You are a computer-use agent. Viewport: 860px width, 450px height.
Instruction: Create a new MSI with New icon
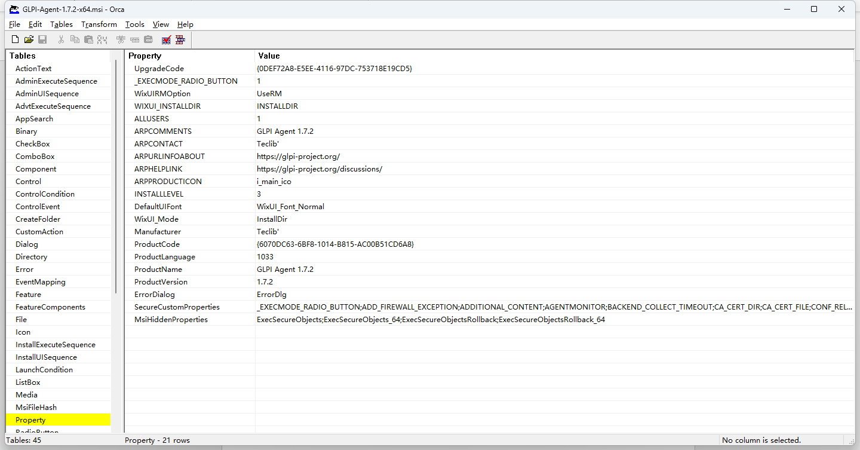tap(16, 39)
